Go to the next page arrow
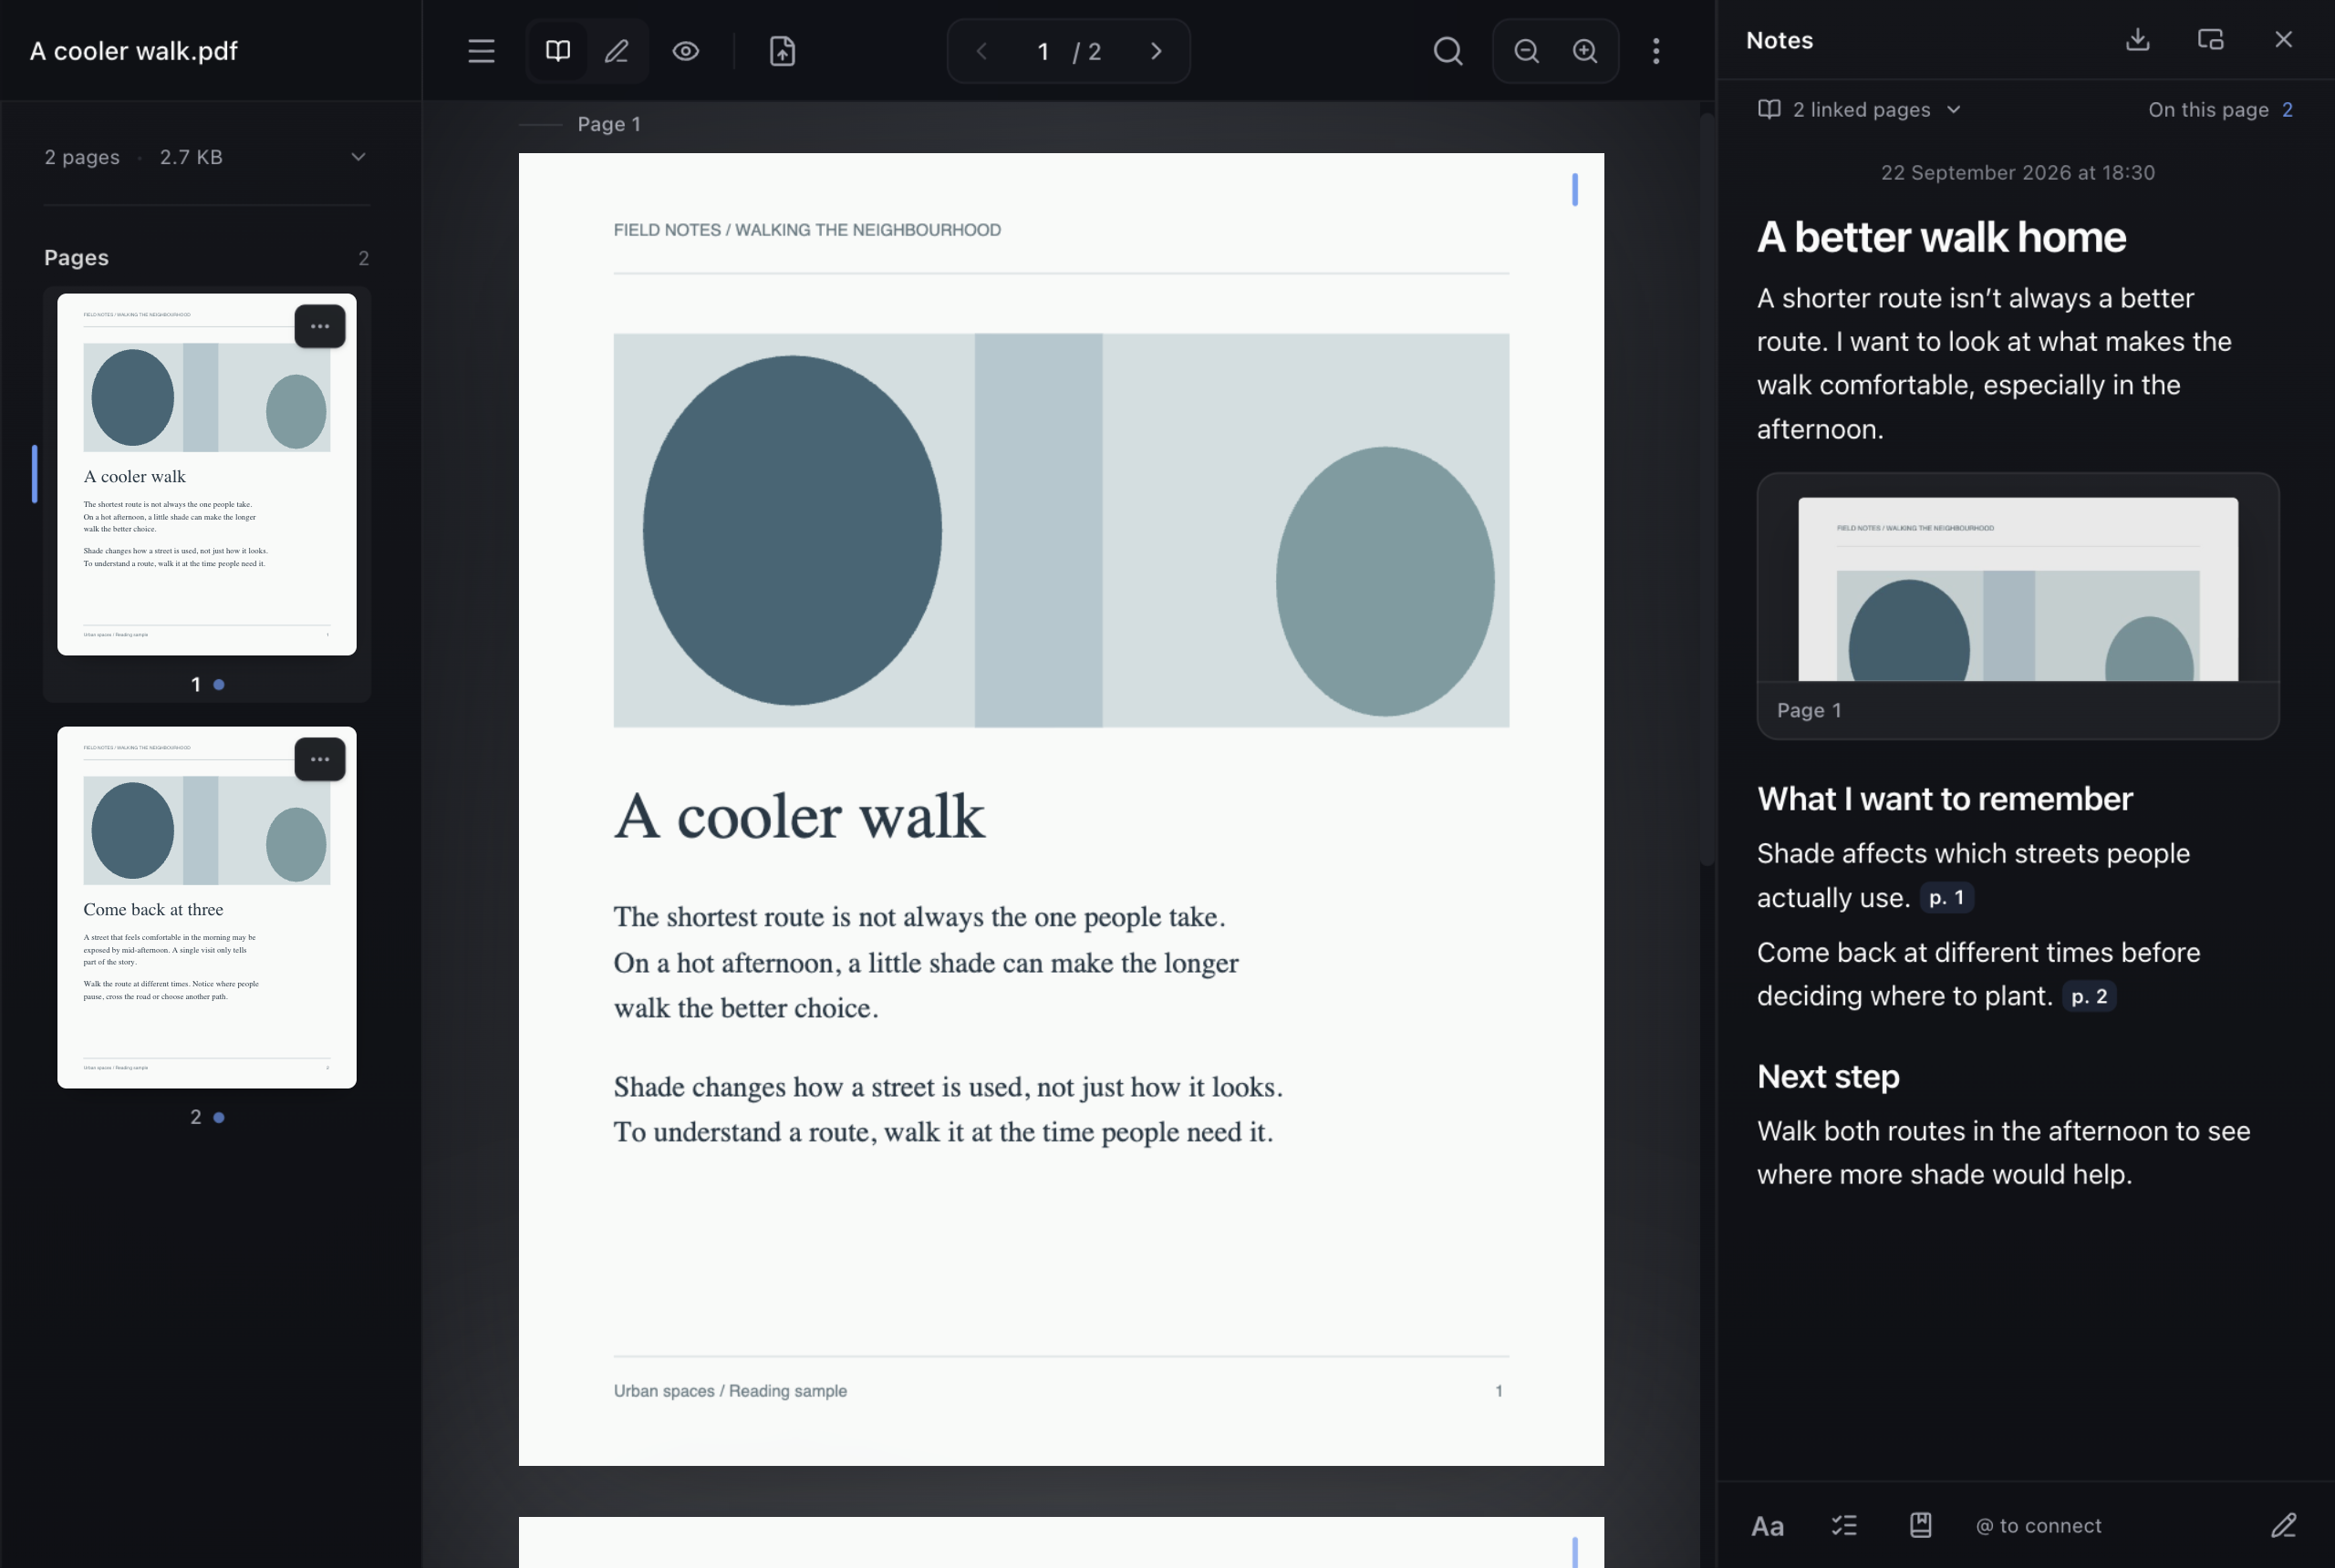 (1156, 51)
